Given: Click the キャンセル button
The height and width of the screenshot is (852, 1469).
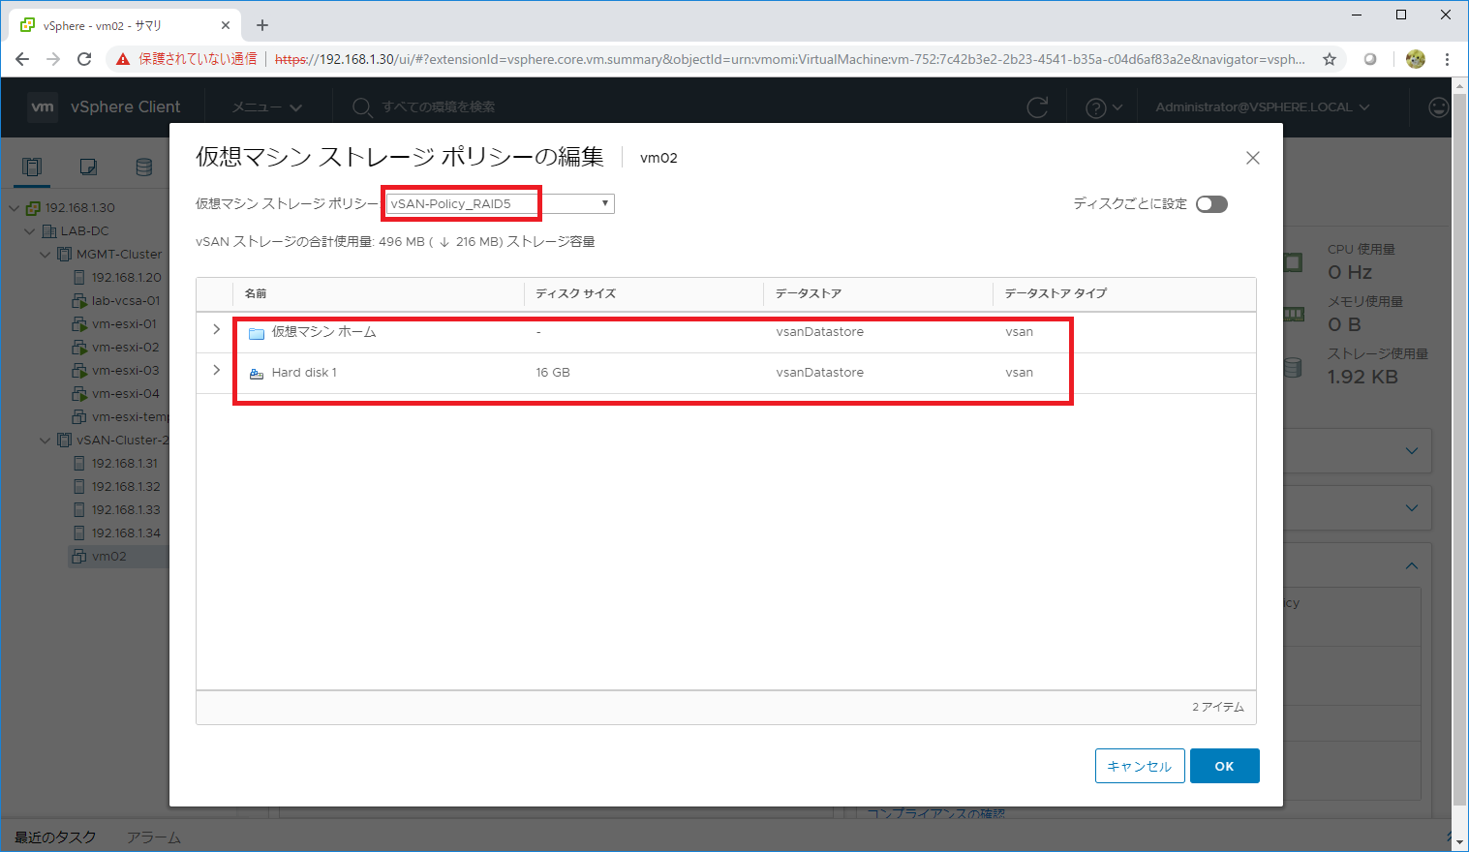Looking at the screenshot, I should point(1139,766).
